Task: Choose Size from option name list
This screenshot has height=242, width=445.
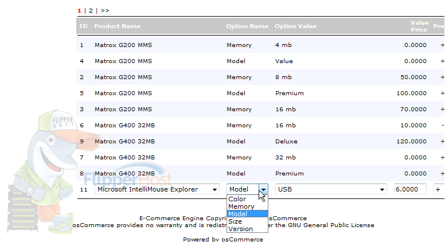Action: click(x=247, y=221)
